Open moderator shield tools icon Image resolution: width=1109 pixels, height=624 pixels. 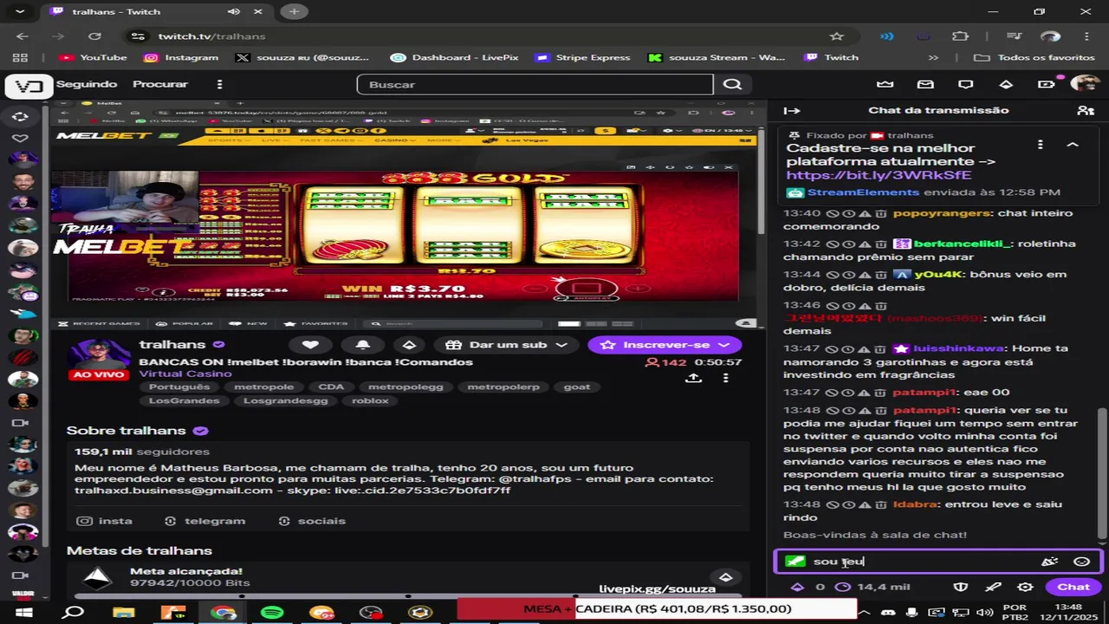click(x=960, y=587)
